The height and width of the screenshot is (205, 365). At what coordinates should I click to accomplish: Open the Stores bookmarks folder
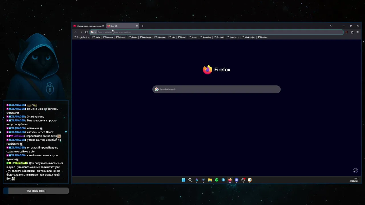(193, 37)
